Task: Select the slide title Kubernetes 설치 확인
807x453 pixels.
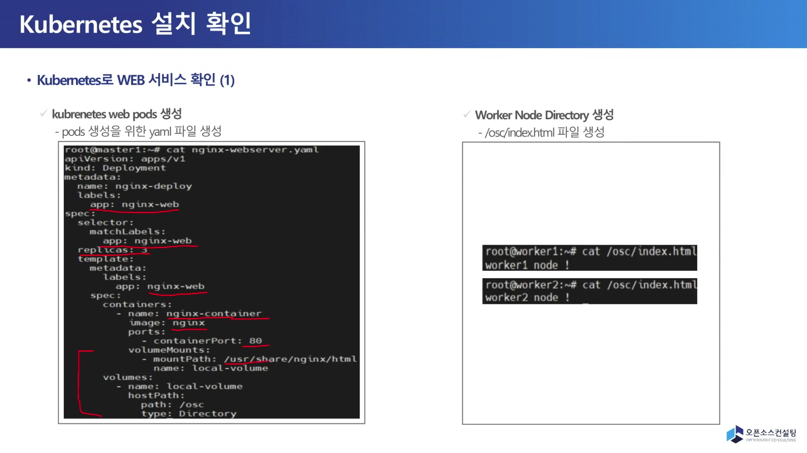Action: [x=135, y=24]
